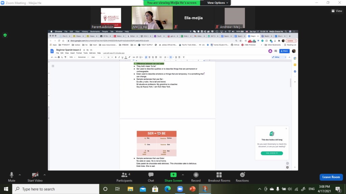Open Chrome Bookmarks menu in shared screen
Screen dimensions: 346x194
point(95,31)
